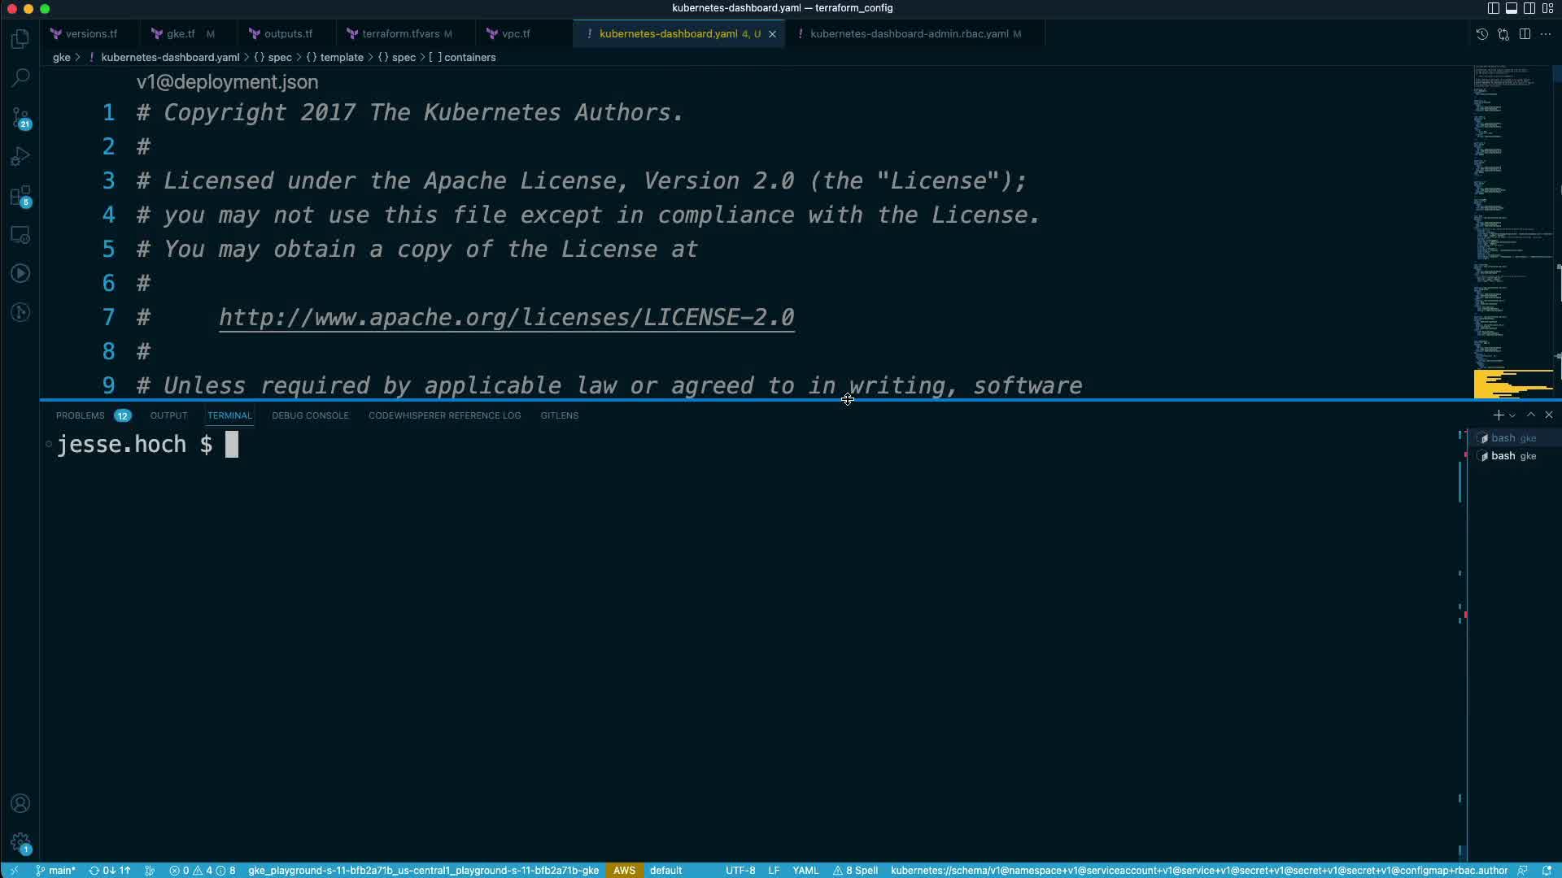Open editor More Actions ellipsis menu
The width and height of the screenshot is (1562, 878).
[1546, 34]
